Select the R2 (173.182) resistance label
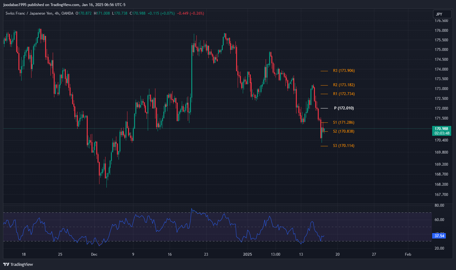456x270 pixels. click(x=344, y=85)
